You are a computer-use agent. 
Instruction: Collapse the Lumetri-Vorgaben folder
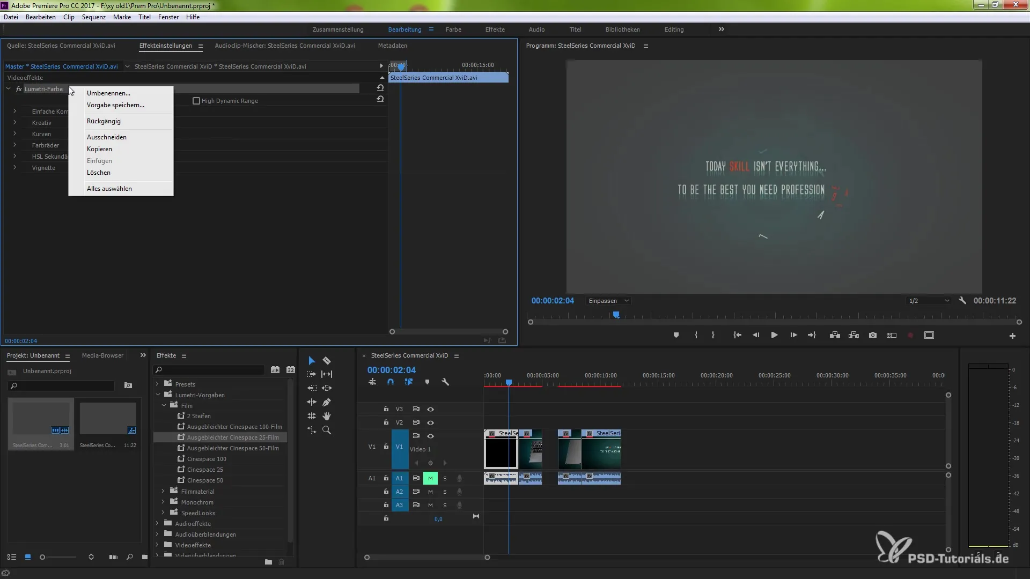tap(158, 395)
